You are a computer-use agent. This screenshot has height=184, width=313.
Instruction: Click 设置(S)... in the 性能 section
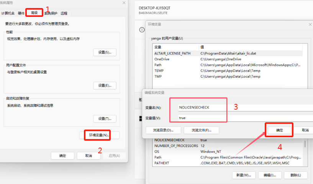(x=105, y=53)
